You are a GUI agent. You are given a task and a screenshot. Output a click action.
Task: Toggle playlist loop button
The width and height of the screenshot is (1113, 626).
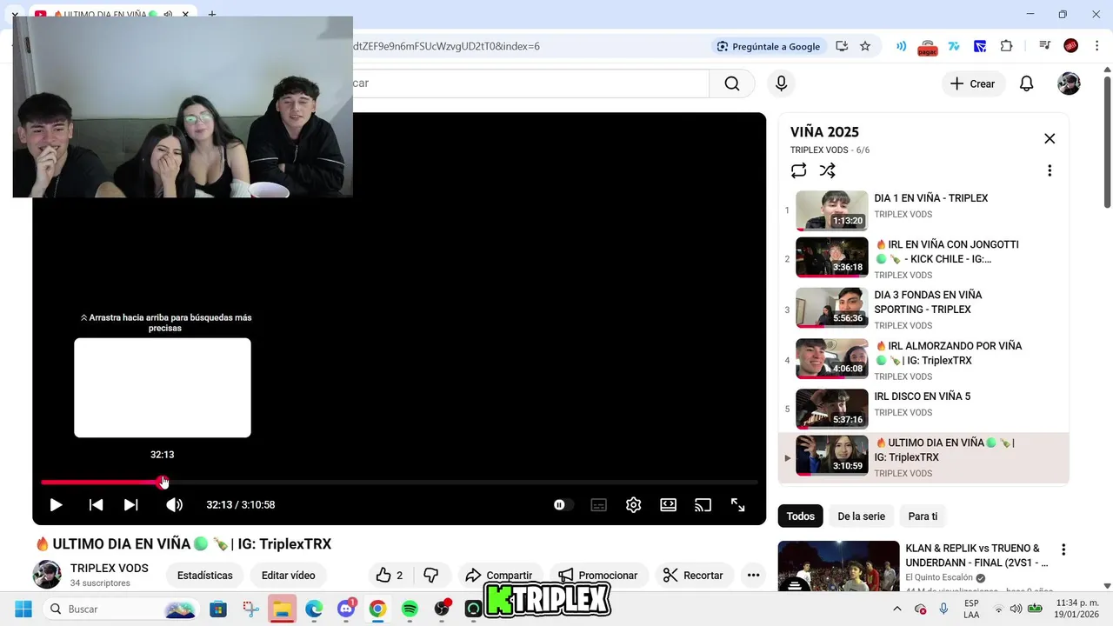pos(798,170)
